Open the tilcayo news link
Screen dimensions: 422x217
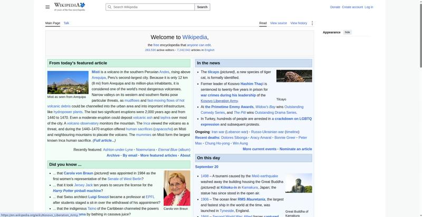point(213,72)
